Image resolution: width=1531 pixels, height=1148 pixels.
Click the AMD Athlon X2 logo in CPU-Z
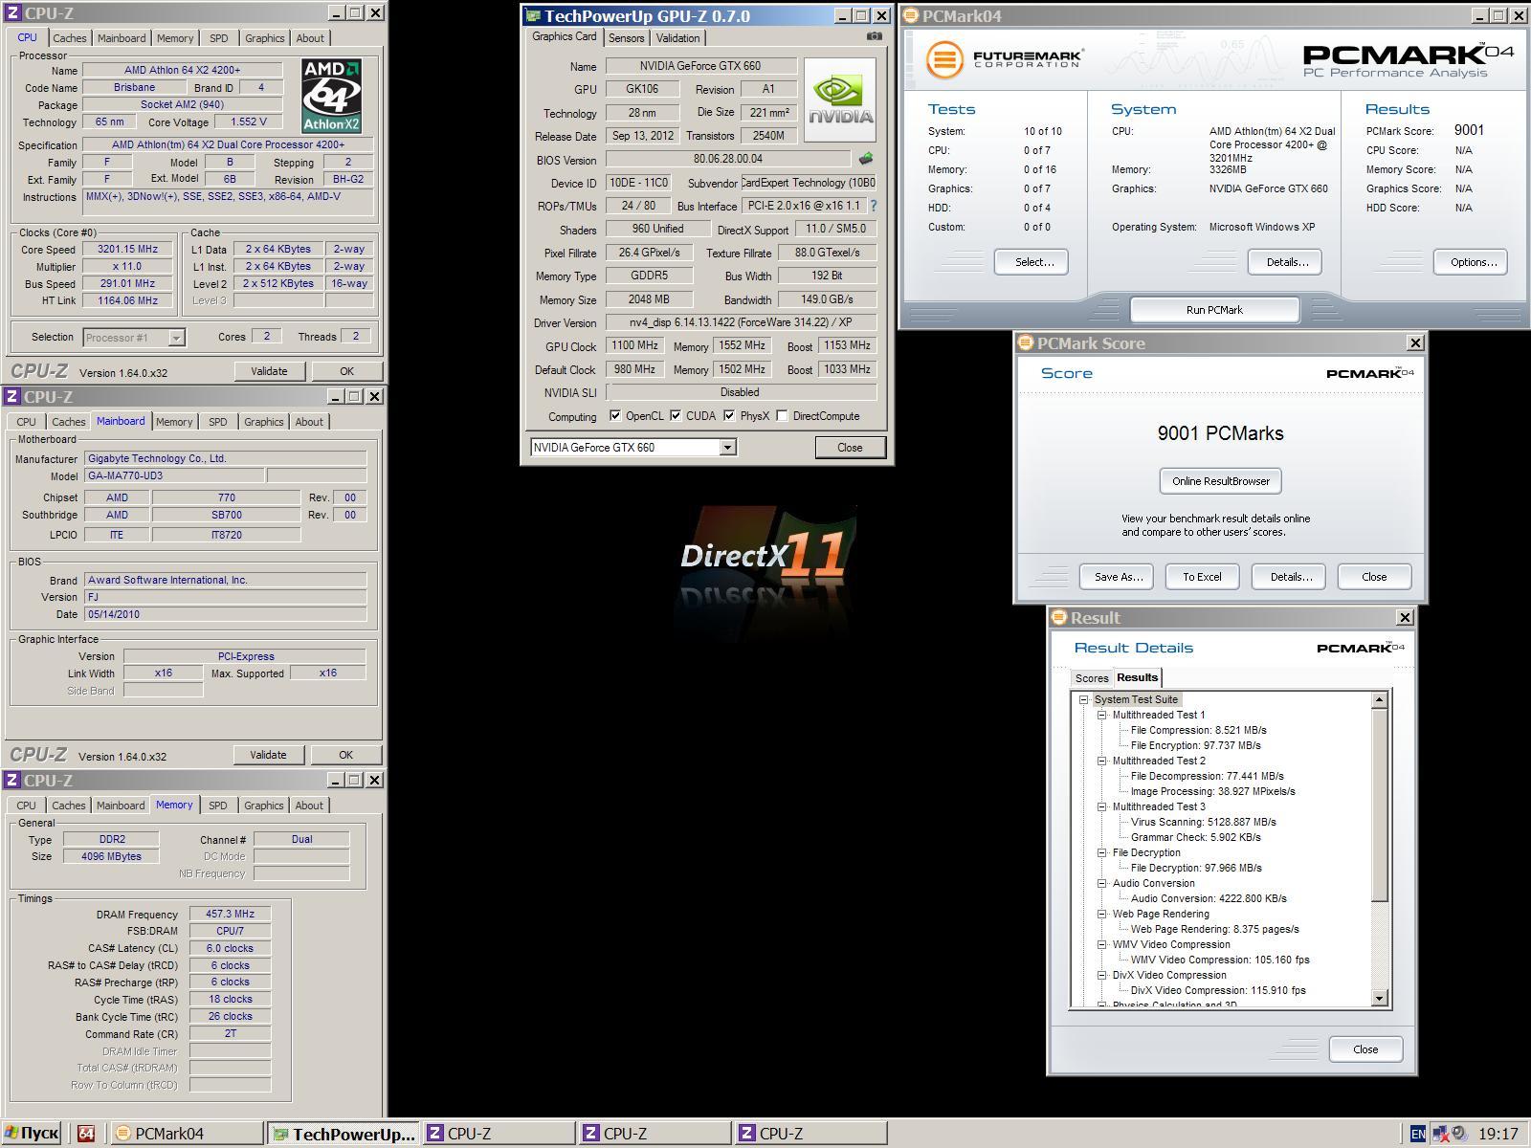point(331,96)
